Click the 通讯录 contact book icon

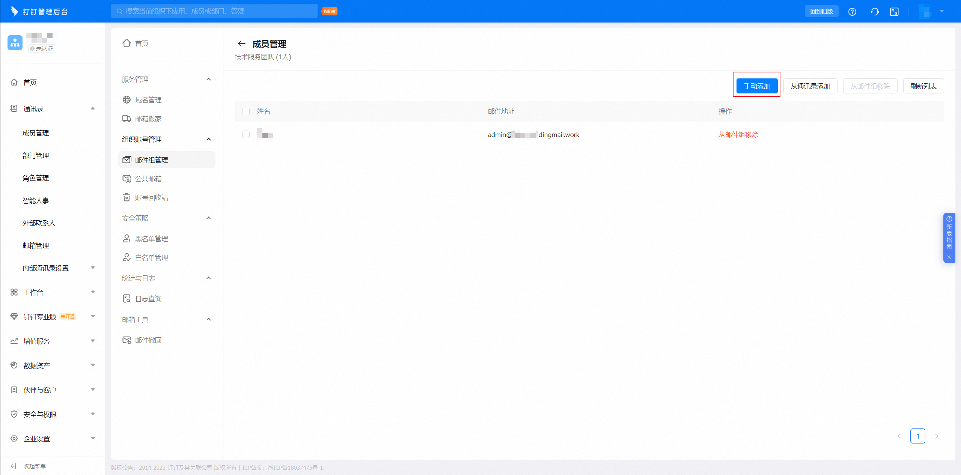tap(14, 108)
